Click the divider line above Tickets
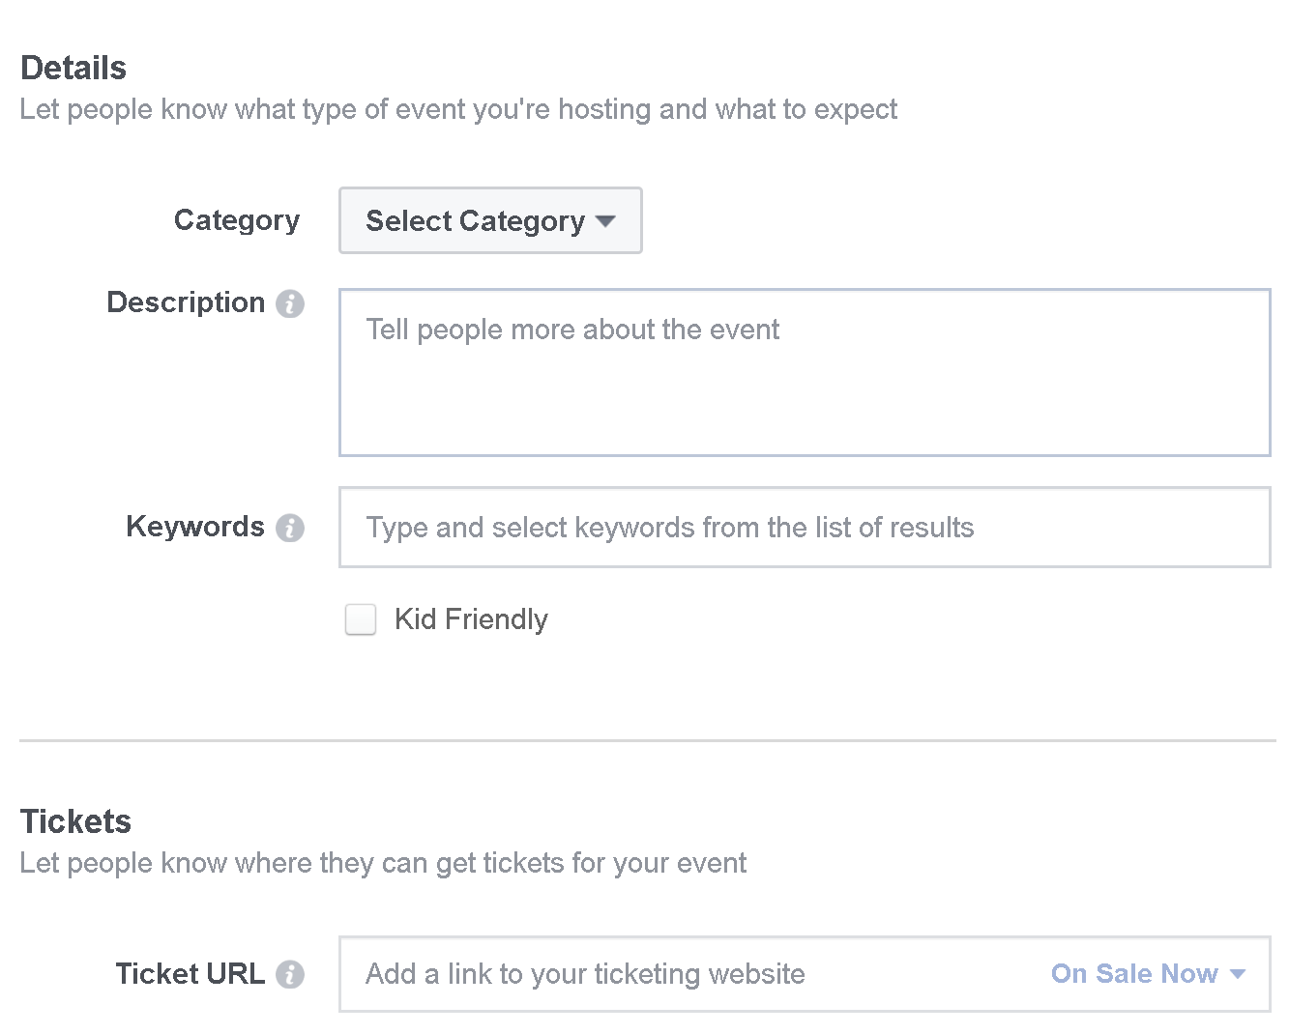The width and height of the screenshot is (1289, 1034). click(x=647, y=741)
